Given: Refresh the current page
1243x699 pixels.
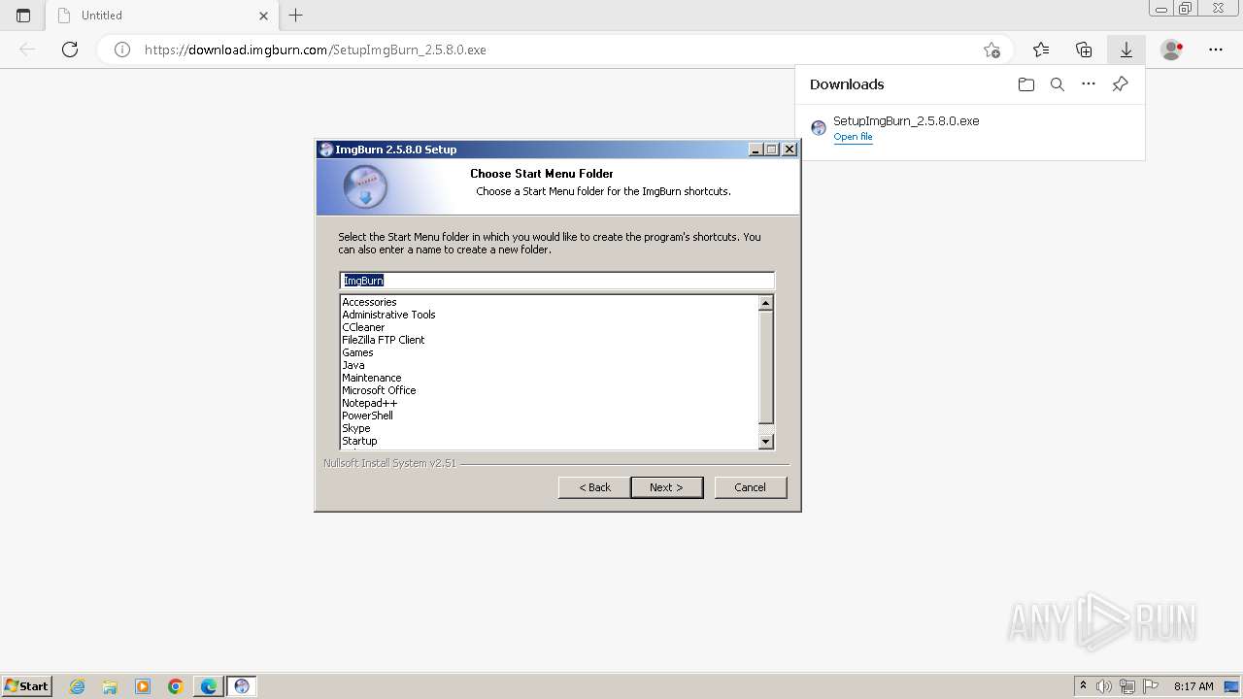Looking at the screenshot, I should click(x=70, y=50).
